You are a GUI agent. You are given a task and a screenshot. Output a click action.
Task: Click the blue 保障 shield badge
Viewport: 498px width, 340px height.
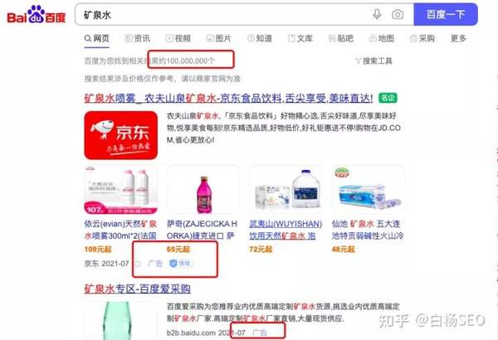[x=181, y=263]
